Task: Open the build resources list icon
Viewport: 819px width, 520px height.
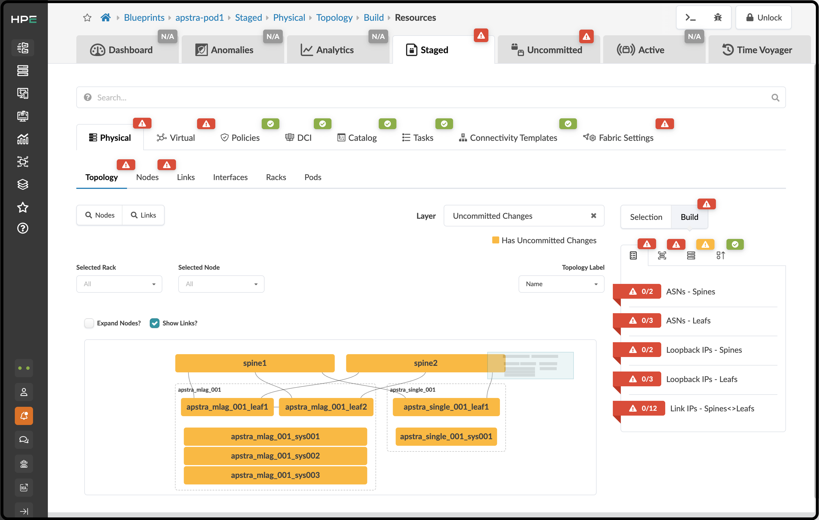Action: point(633,255)
